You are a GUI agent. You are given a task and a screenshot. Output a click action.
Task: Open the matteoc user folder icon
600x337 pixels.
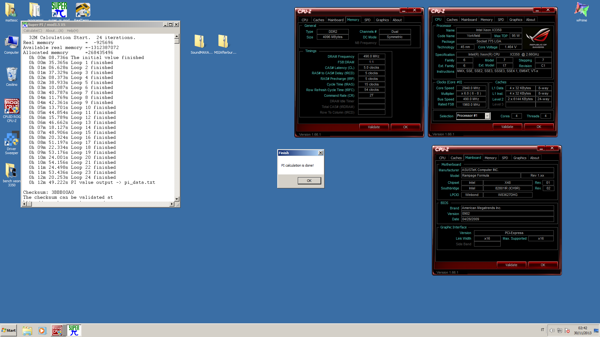(x=11, y=12)
